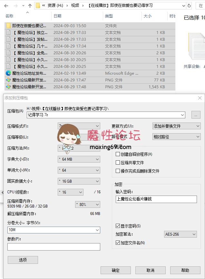Click the second PNG file icon (1,545 KB)

8,87
